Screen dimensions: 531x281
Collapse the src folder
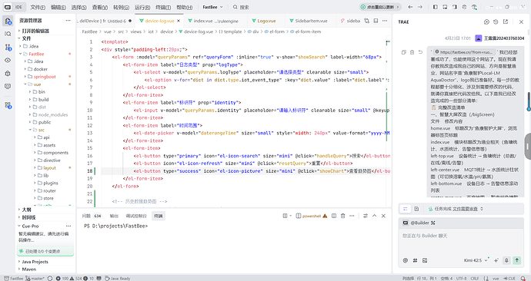[x=41, y=130]
